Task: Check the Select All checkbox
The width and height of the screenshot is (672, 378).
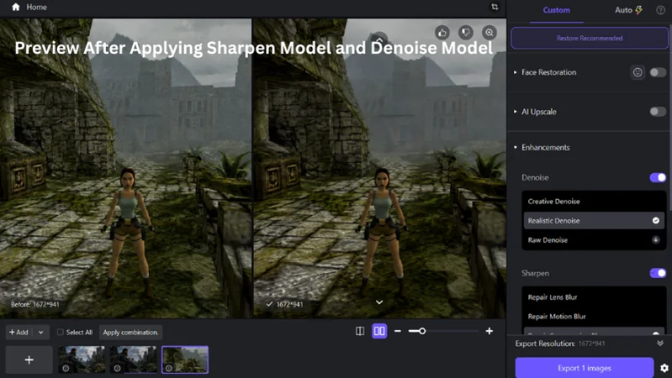Action: click(61, 332)
